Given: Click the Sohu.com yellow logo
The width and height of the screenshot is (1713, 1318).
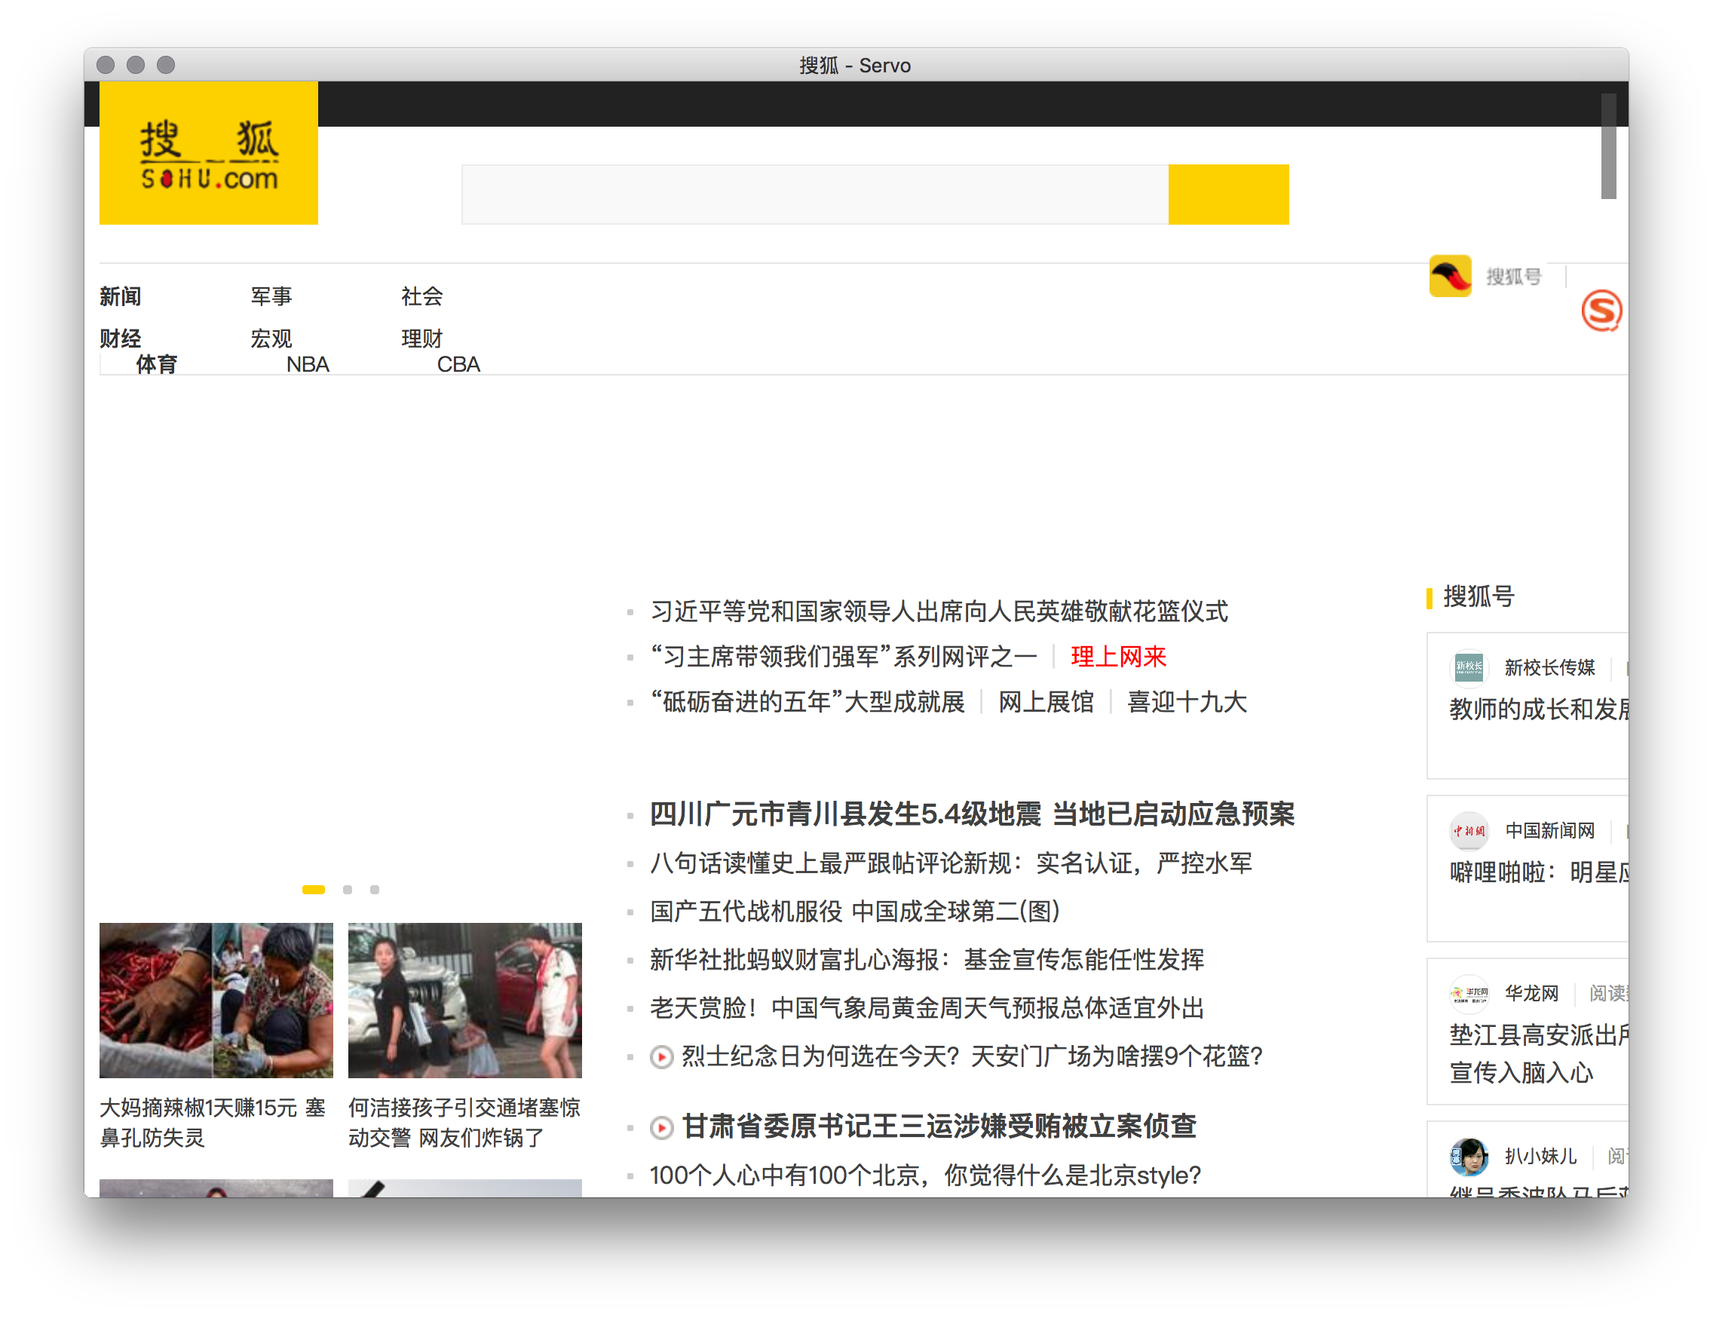Looking at the screenshot, I should [x=209, y=153].
